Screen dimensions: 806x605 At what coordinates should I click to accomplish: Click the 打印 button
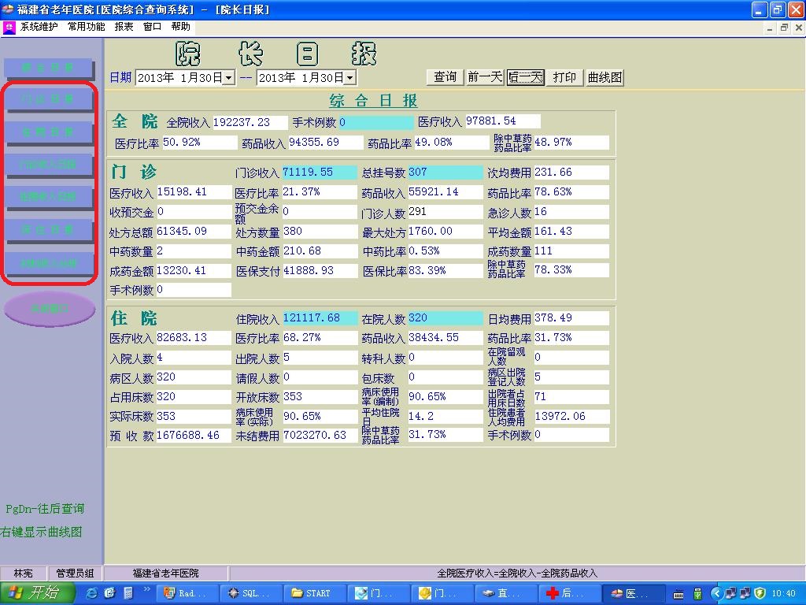[564, 77]
